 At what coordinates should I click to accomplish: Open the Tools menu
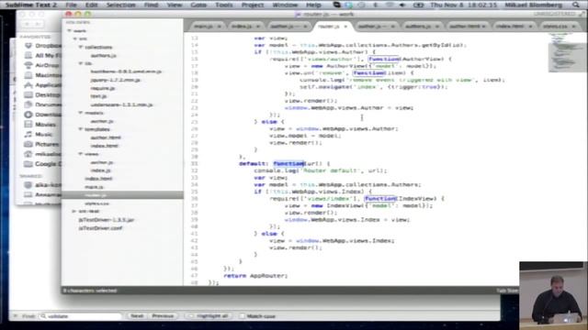[x=224, y=5]
